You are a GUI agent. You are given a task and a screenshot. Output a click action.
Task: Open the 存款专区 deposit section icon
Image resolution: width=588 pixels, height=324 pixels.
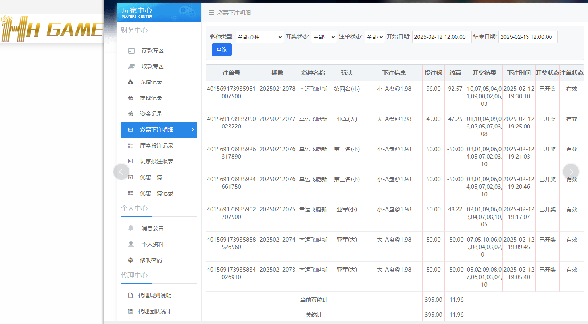coord(131,50)
